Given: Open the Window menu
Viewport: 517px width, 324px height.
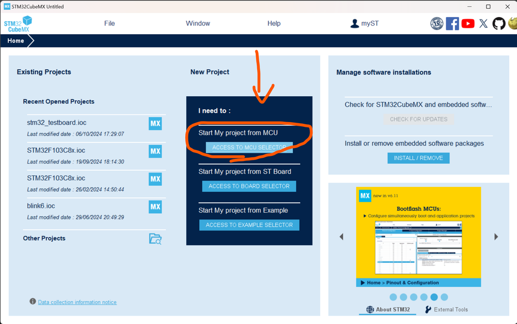Looking at the screenshot, I should pyautogui.click(x=198, y=23).
